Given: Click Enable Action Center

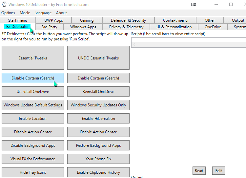Looking at the screenshot, I should (98, 132).
